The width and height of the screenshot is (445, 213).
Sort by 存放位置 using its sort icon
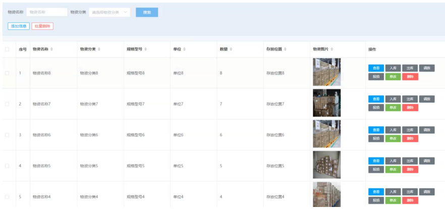(285, 49)
